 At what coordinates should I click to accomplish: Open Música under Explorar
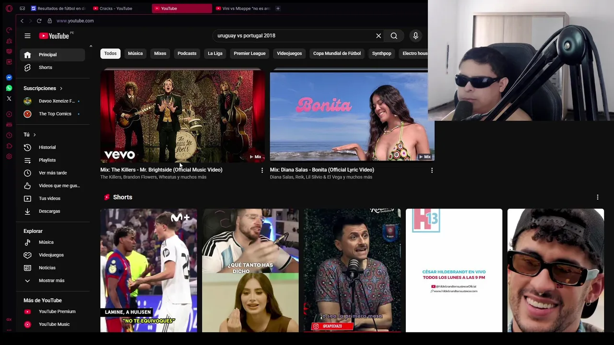pyautogui.click(x=53, y=242)
